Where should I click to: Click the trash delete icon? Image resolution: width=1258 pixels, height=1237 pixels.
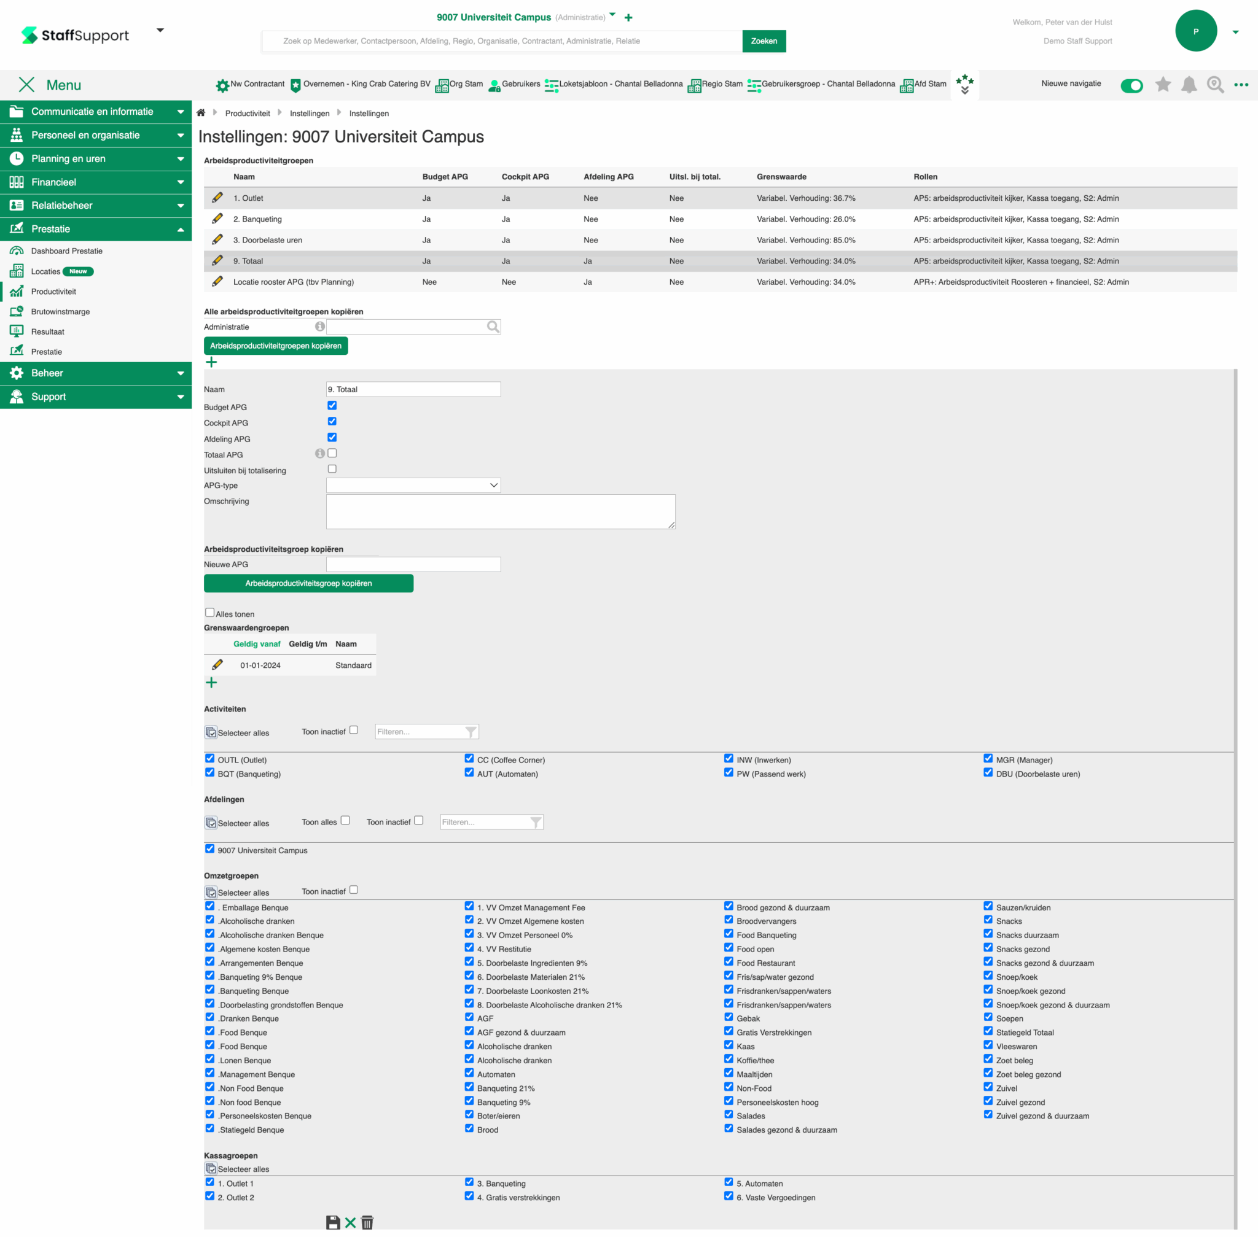[x=367, y=1222]
